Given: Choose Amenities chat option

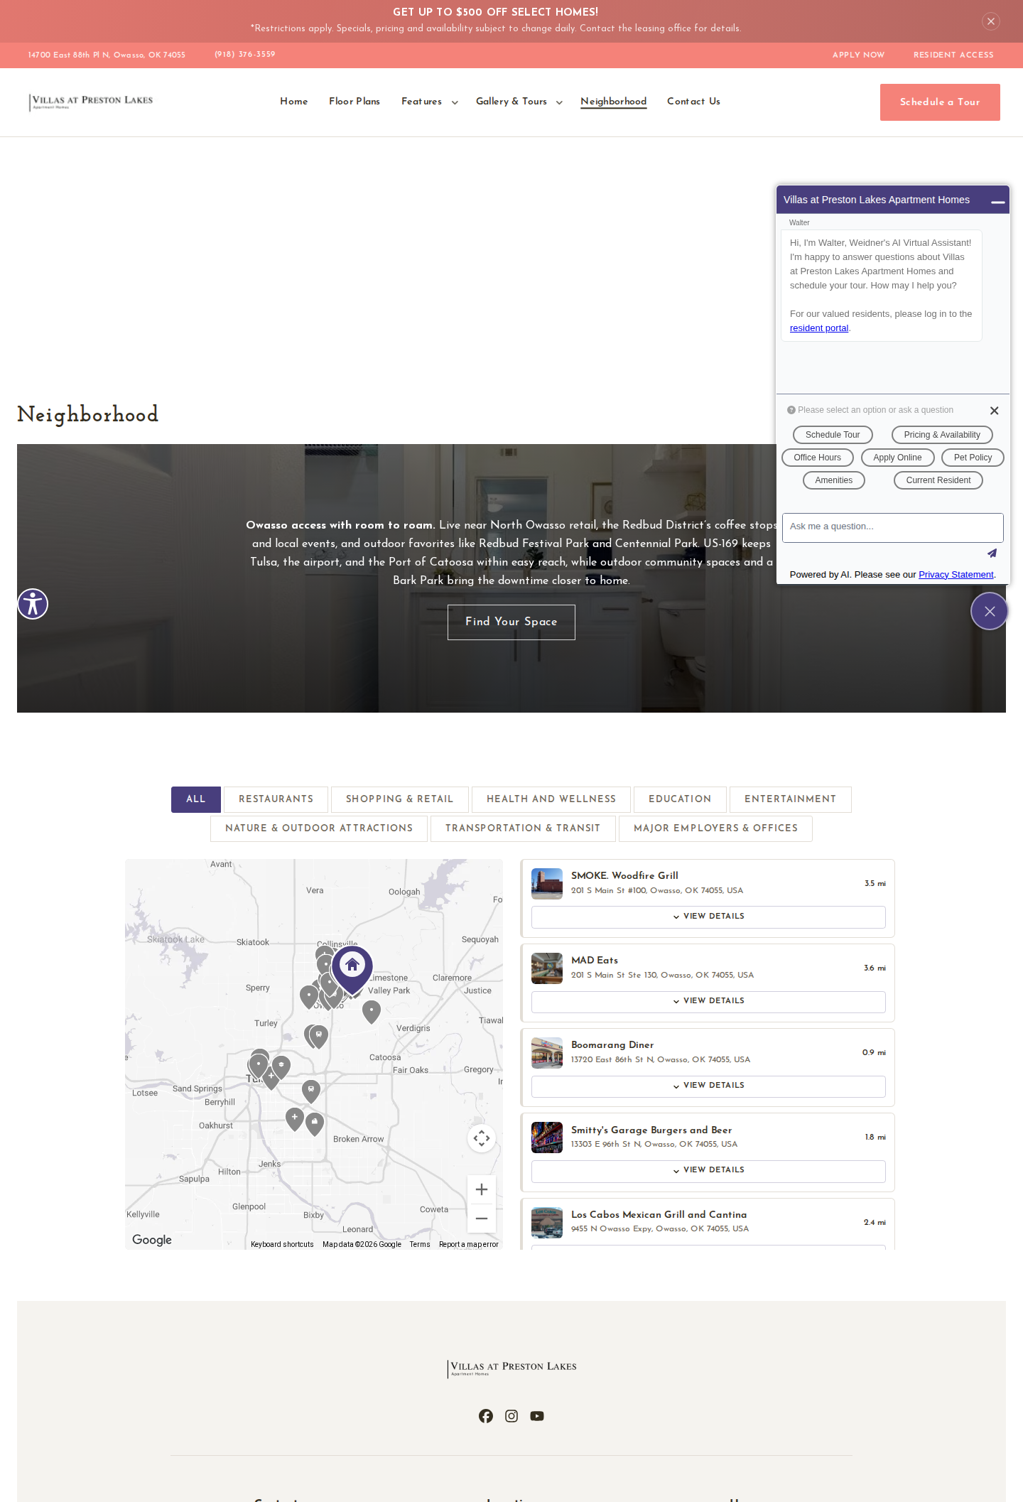Looking at the screenshot, I should 834,480.
